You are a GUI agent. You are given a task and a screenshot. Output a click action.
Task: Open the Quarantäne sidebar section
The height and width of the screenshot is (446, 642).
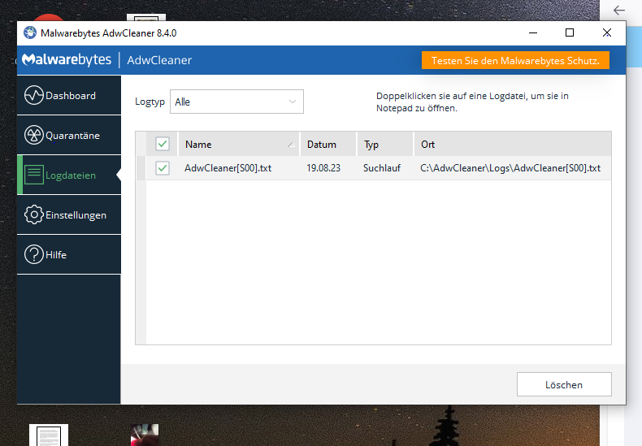coord(69,135)
